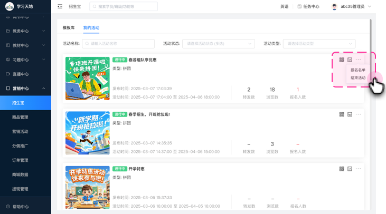The width and height of the screenshot is (386, 214).
Task: Open poster image icon for 春游组队享优惠
Action: [x=350, y=60]
